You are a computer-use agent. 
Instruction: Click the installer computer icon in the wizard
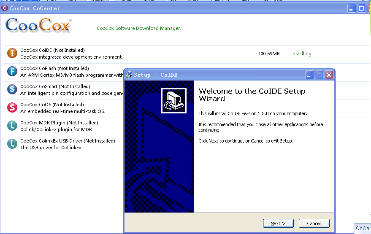173,100
